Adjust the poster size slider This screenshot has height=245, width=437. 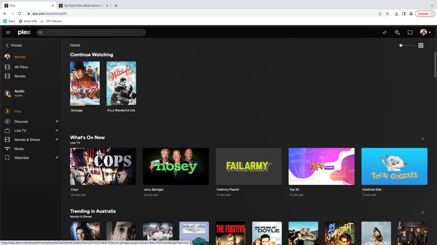(406, 45)
